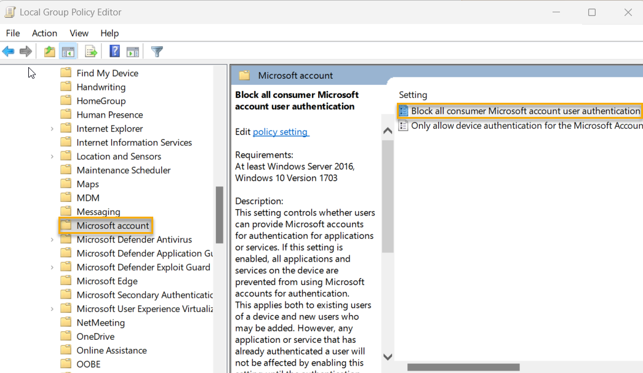Open the Action menu
643x373 pixels.
coord(44,33)
